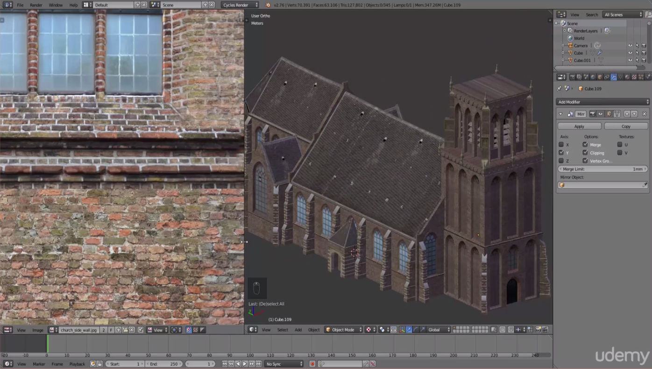The image size is (652, 369).
Task: Select the translate manipulator arrow icon
Action: [x=409, y=330]
